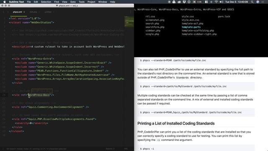Open the Help menu
This screenshot has width=268, height=151.
point(113,2)
